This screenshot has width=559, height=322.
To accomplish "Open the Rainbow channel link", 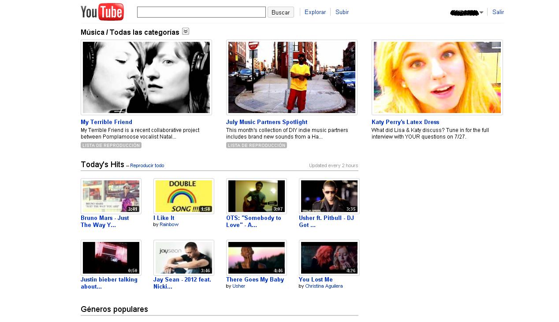I will coord(169,224).
